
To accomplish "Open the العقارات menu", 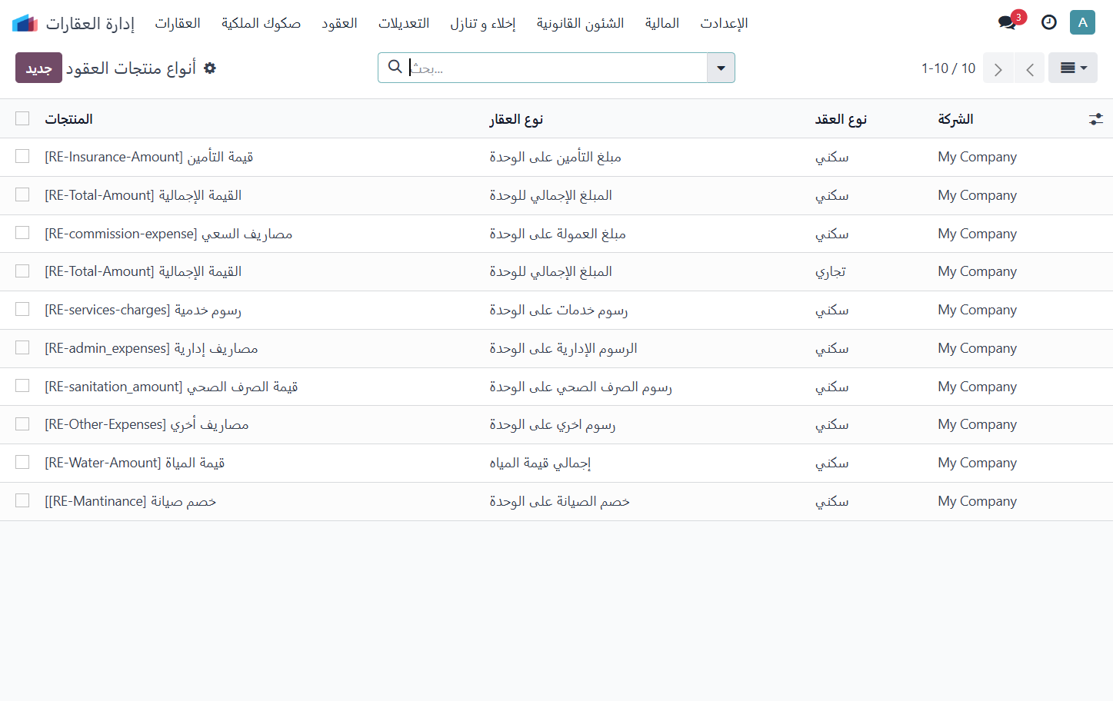I will pos(178,23).
